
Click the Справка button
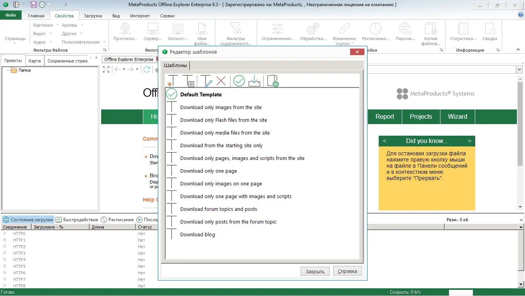347,271
